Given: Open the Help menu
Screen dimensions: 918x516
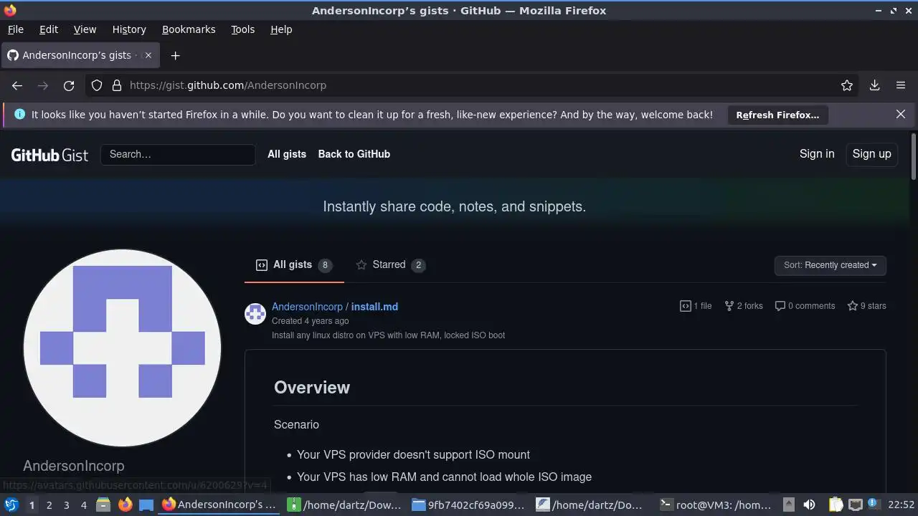Looking at the screenshot, I should pyautogui.click(x=281, y=29).
